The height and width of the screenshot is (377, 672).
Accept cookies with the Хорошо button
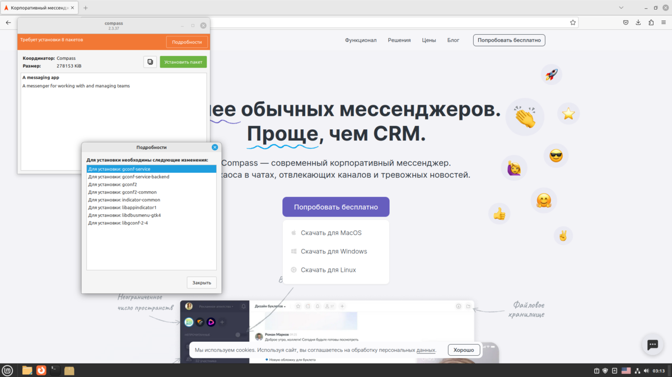(464, 350)
